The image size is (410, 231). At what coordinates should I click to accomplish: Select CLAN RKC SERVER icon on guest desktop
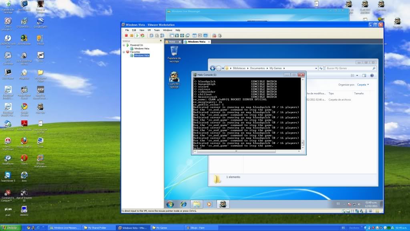click(174, 80)
